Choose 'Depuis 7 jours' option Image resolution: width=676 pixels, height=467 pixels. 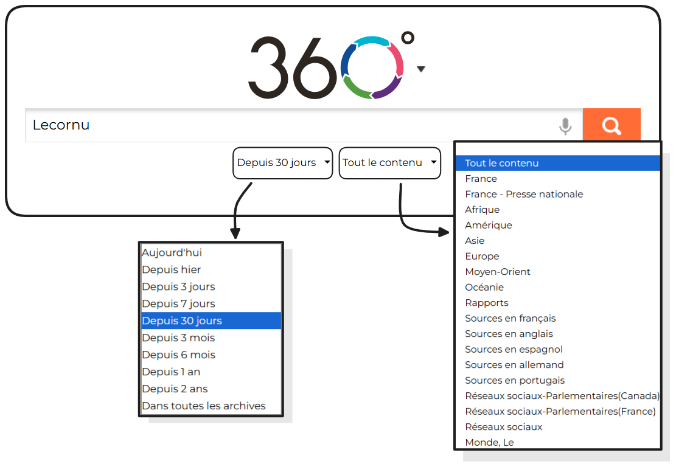point(211,303)
